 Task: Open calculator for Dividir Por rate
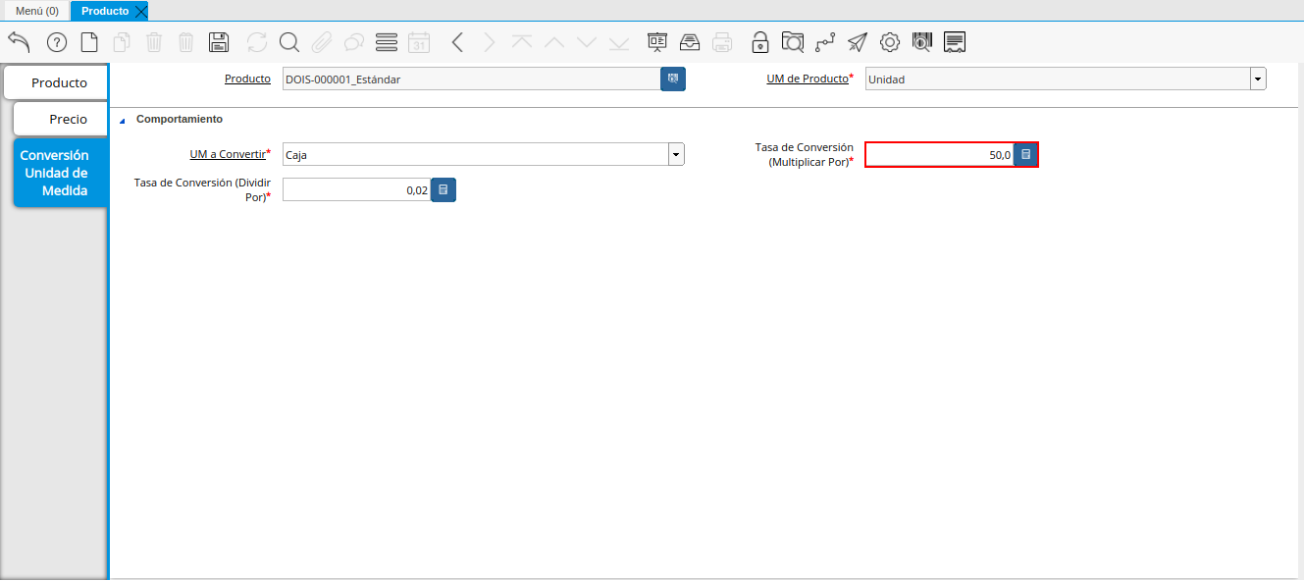[443, 190]
